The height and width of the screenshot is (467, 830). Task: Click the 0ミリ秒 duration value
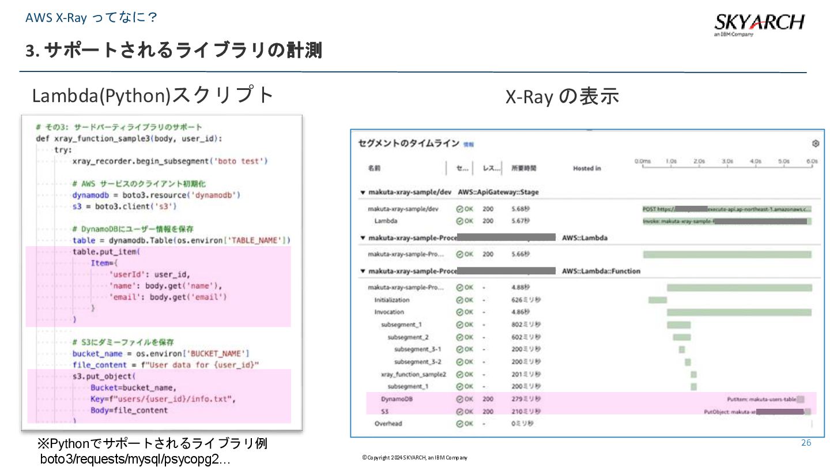tap(522, 424)
